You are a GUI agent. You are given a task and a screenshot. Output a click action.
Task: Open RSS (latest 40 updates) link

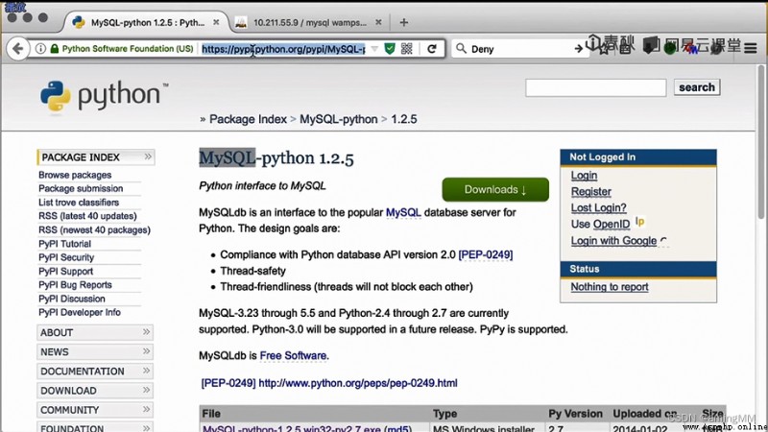point(87,216)
